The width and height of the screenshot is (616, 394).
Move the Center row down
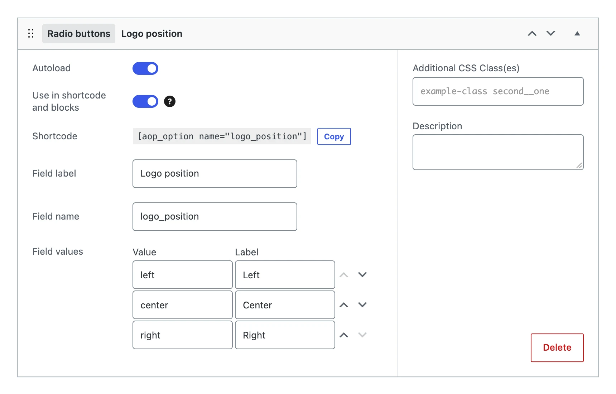click(x=362, y=305)
